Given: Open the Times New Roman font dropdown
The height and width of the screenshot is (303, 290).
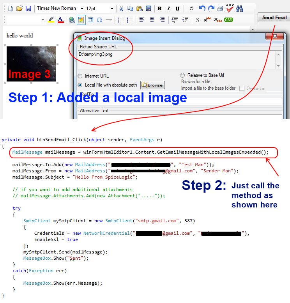Looking at the screenshot, I should coord(82,9).
